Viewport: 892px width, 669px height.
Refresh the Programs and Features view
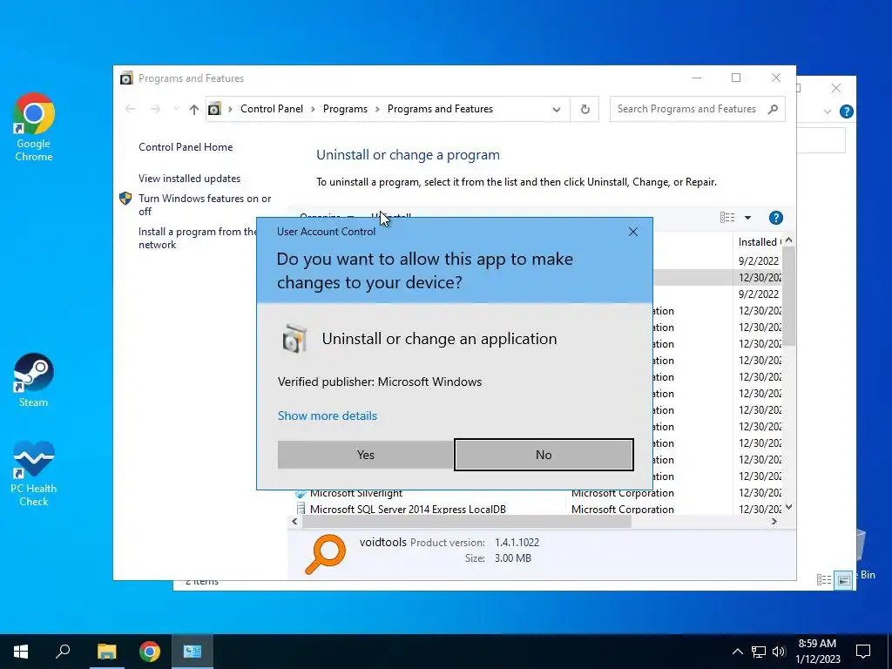[585, 109]
